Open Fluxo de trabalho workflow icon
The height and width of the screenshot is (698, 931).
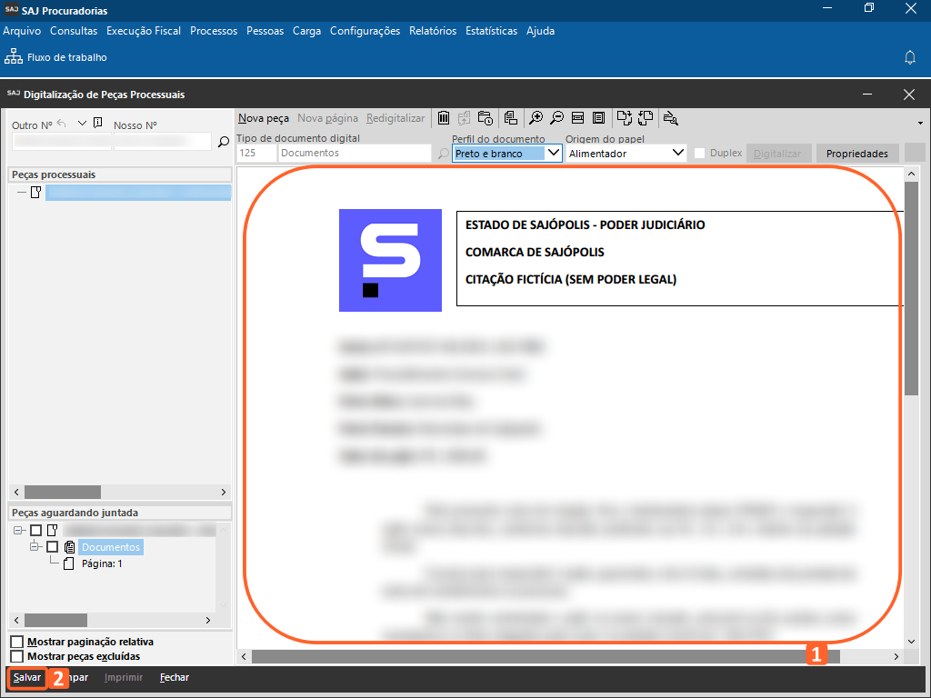click(14, 57)
